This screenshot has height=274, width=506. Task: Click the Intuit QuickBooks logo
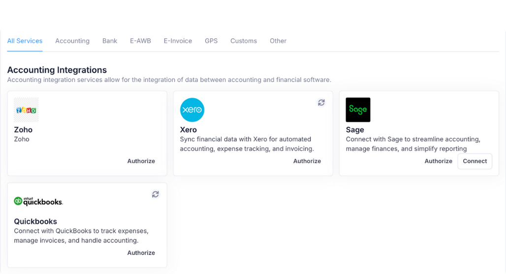[38, 201]
